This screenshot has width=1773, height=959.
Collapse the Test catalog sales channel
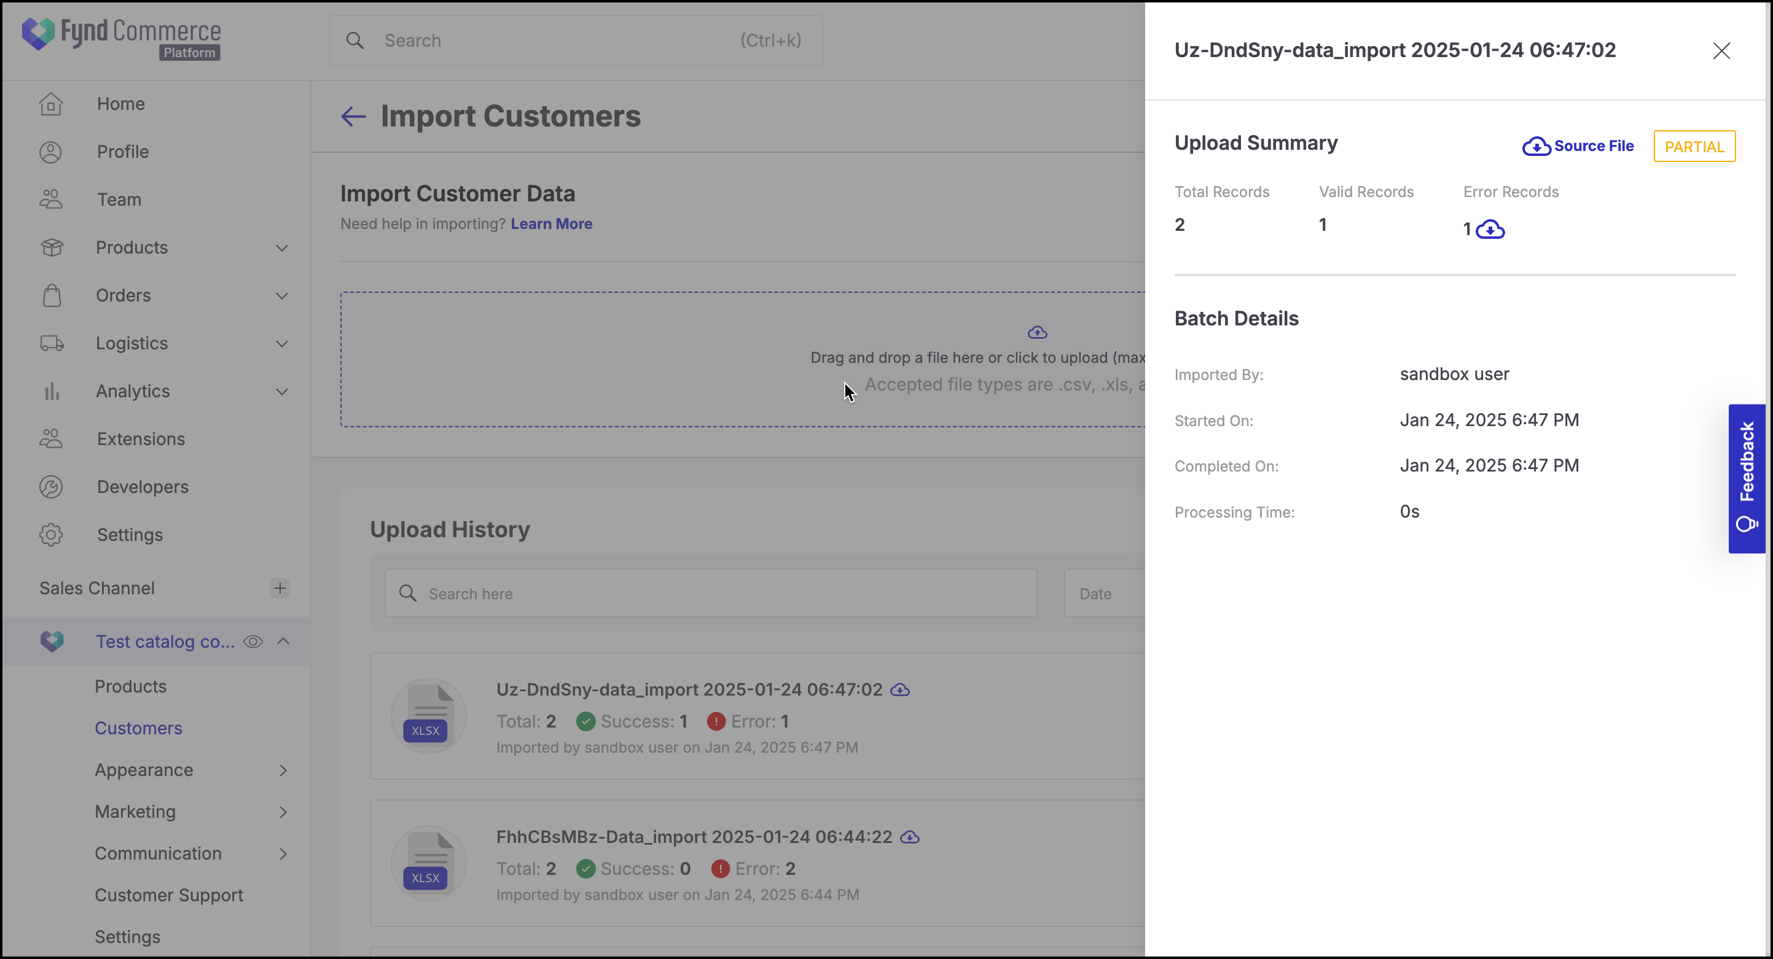[283, 641]
